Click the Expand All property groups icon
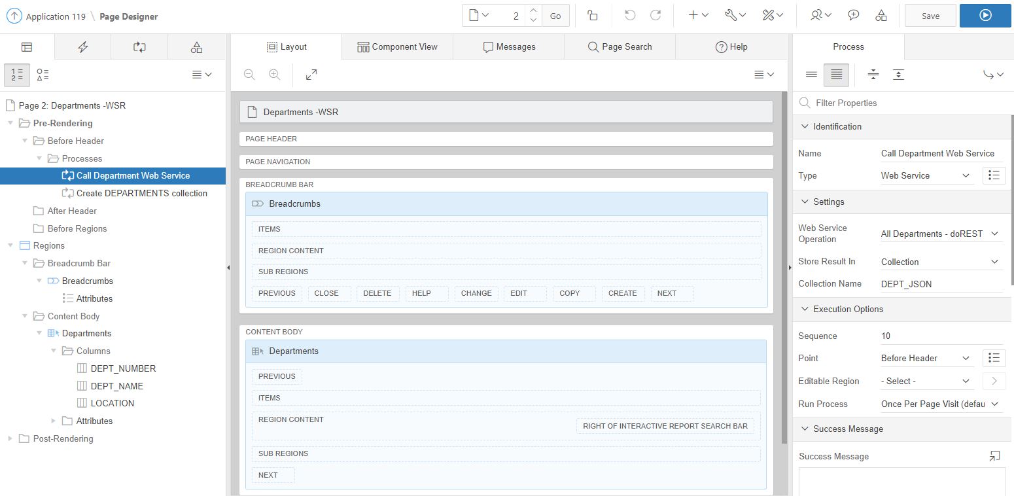1014x496 pixels. [x=899, y=75]
